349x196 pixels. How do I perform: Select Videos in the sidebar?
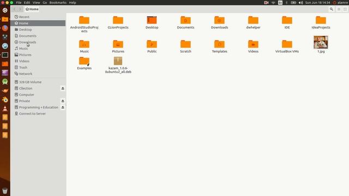(38, 61)
